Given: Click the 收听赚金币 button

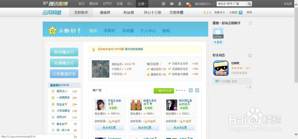Looking at the screenshot, I should (64, 52).
